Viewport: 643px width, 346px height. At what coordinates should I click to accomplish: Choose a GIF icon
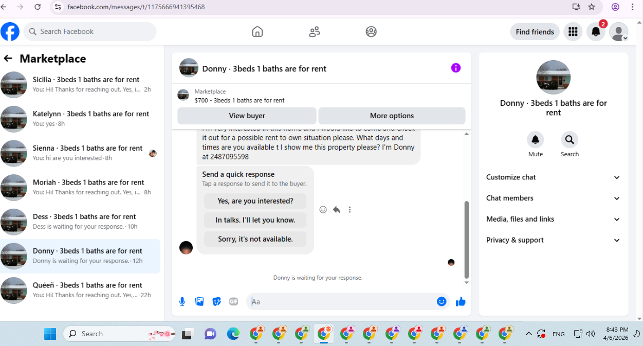[234, 302]
